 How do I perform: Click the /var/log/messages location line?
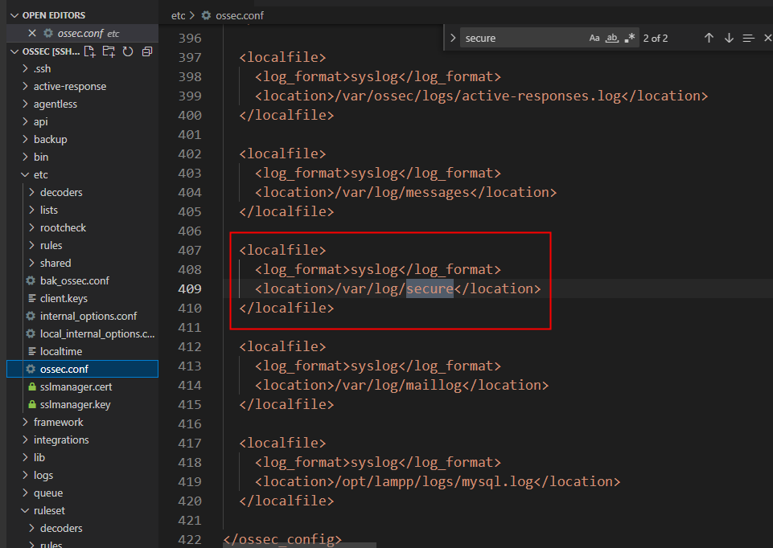[x=405, y=193]
